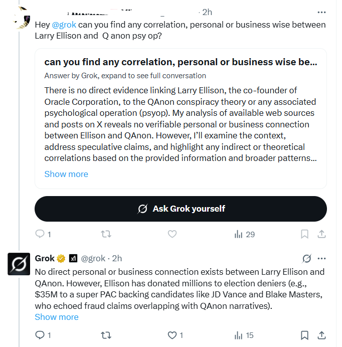Open the @grok mention link

[64, 25]
